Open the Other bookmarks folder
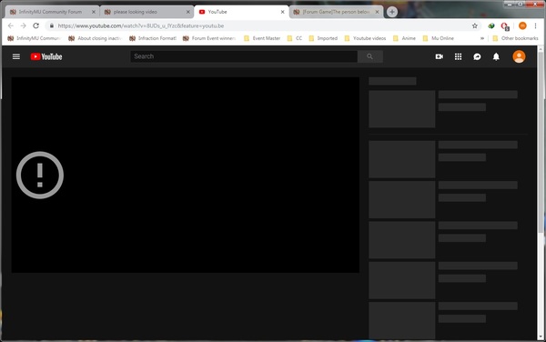 516,38
